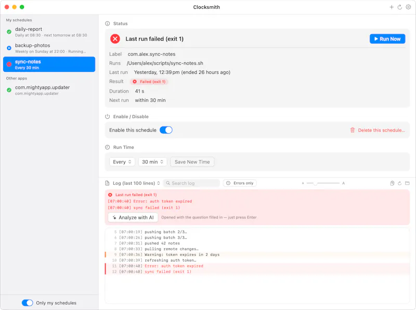This screenshot has height=310, width=416.
Task: Open log folder icon
Action: (407, 183)
